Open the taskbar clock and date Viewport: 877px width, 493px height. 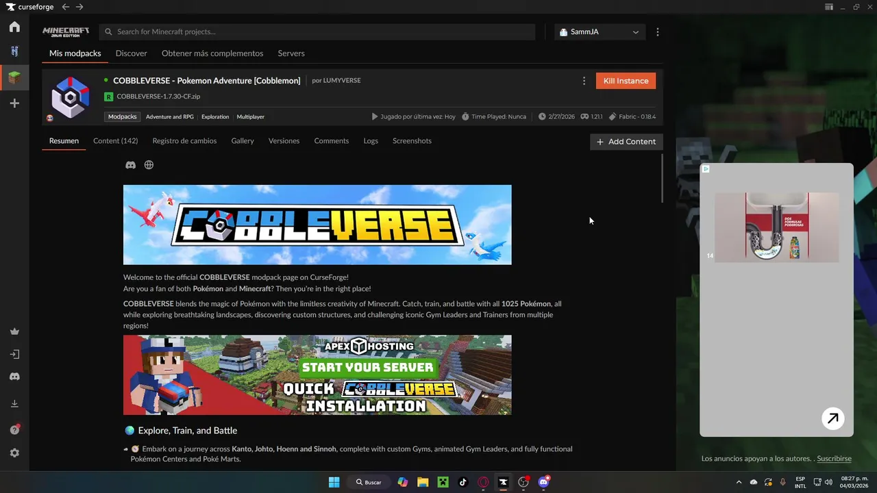pos(855,482)
